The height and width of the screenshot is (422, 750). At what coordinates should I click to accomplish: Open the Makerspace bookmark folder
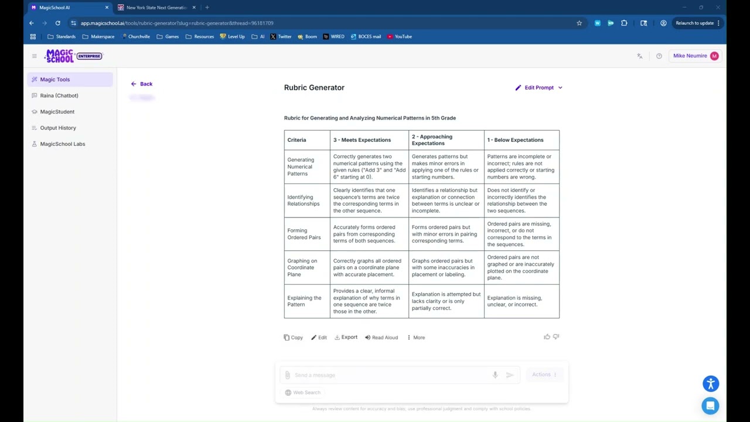tap(98, 36)
